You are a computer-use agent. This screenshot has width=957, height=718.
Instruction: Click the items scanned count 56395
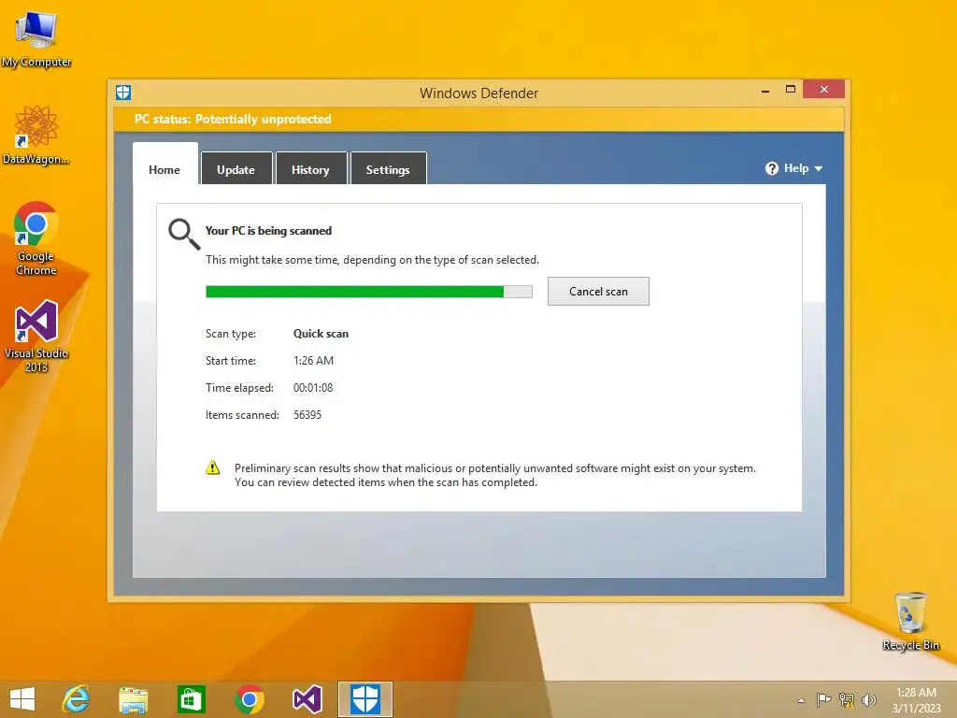pyautogui.click(x=307, y=414)
